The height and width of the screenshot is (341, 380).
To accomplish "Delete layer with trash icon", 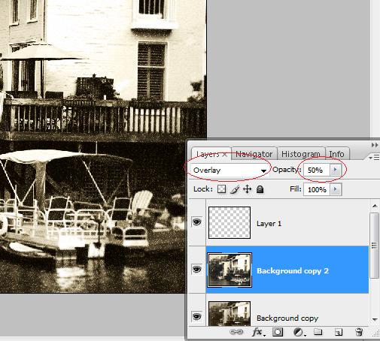I will [x=359, y=332].
